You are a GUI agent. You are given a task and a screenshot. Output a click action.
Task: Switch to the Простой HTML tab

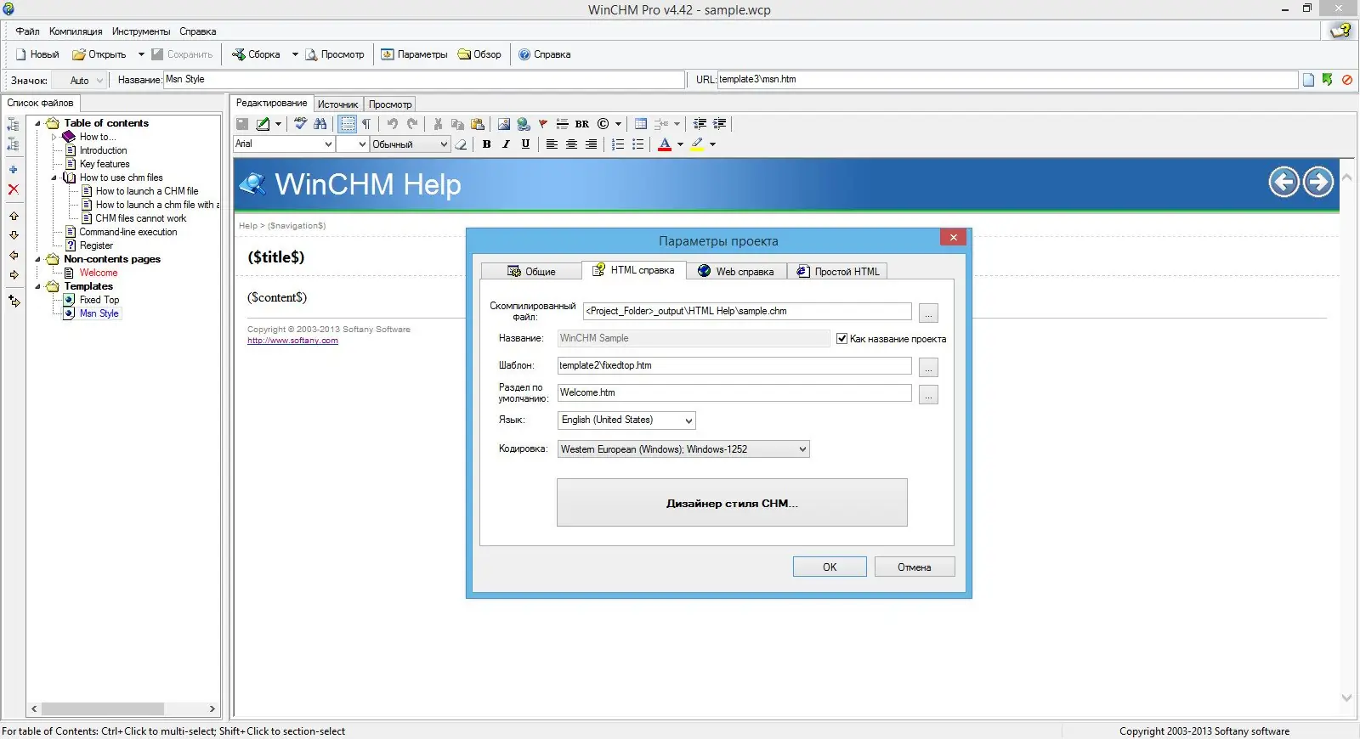(837, 272)
